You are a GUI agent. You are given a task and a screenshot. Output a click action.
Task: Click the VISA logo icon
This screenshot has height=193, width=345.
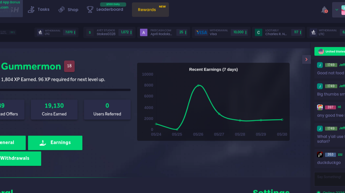pyautogui.click(x=201, y=32)
